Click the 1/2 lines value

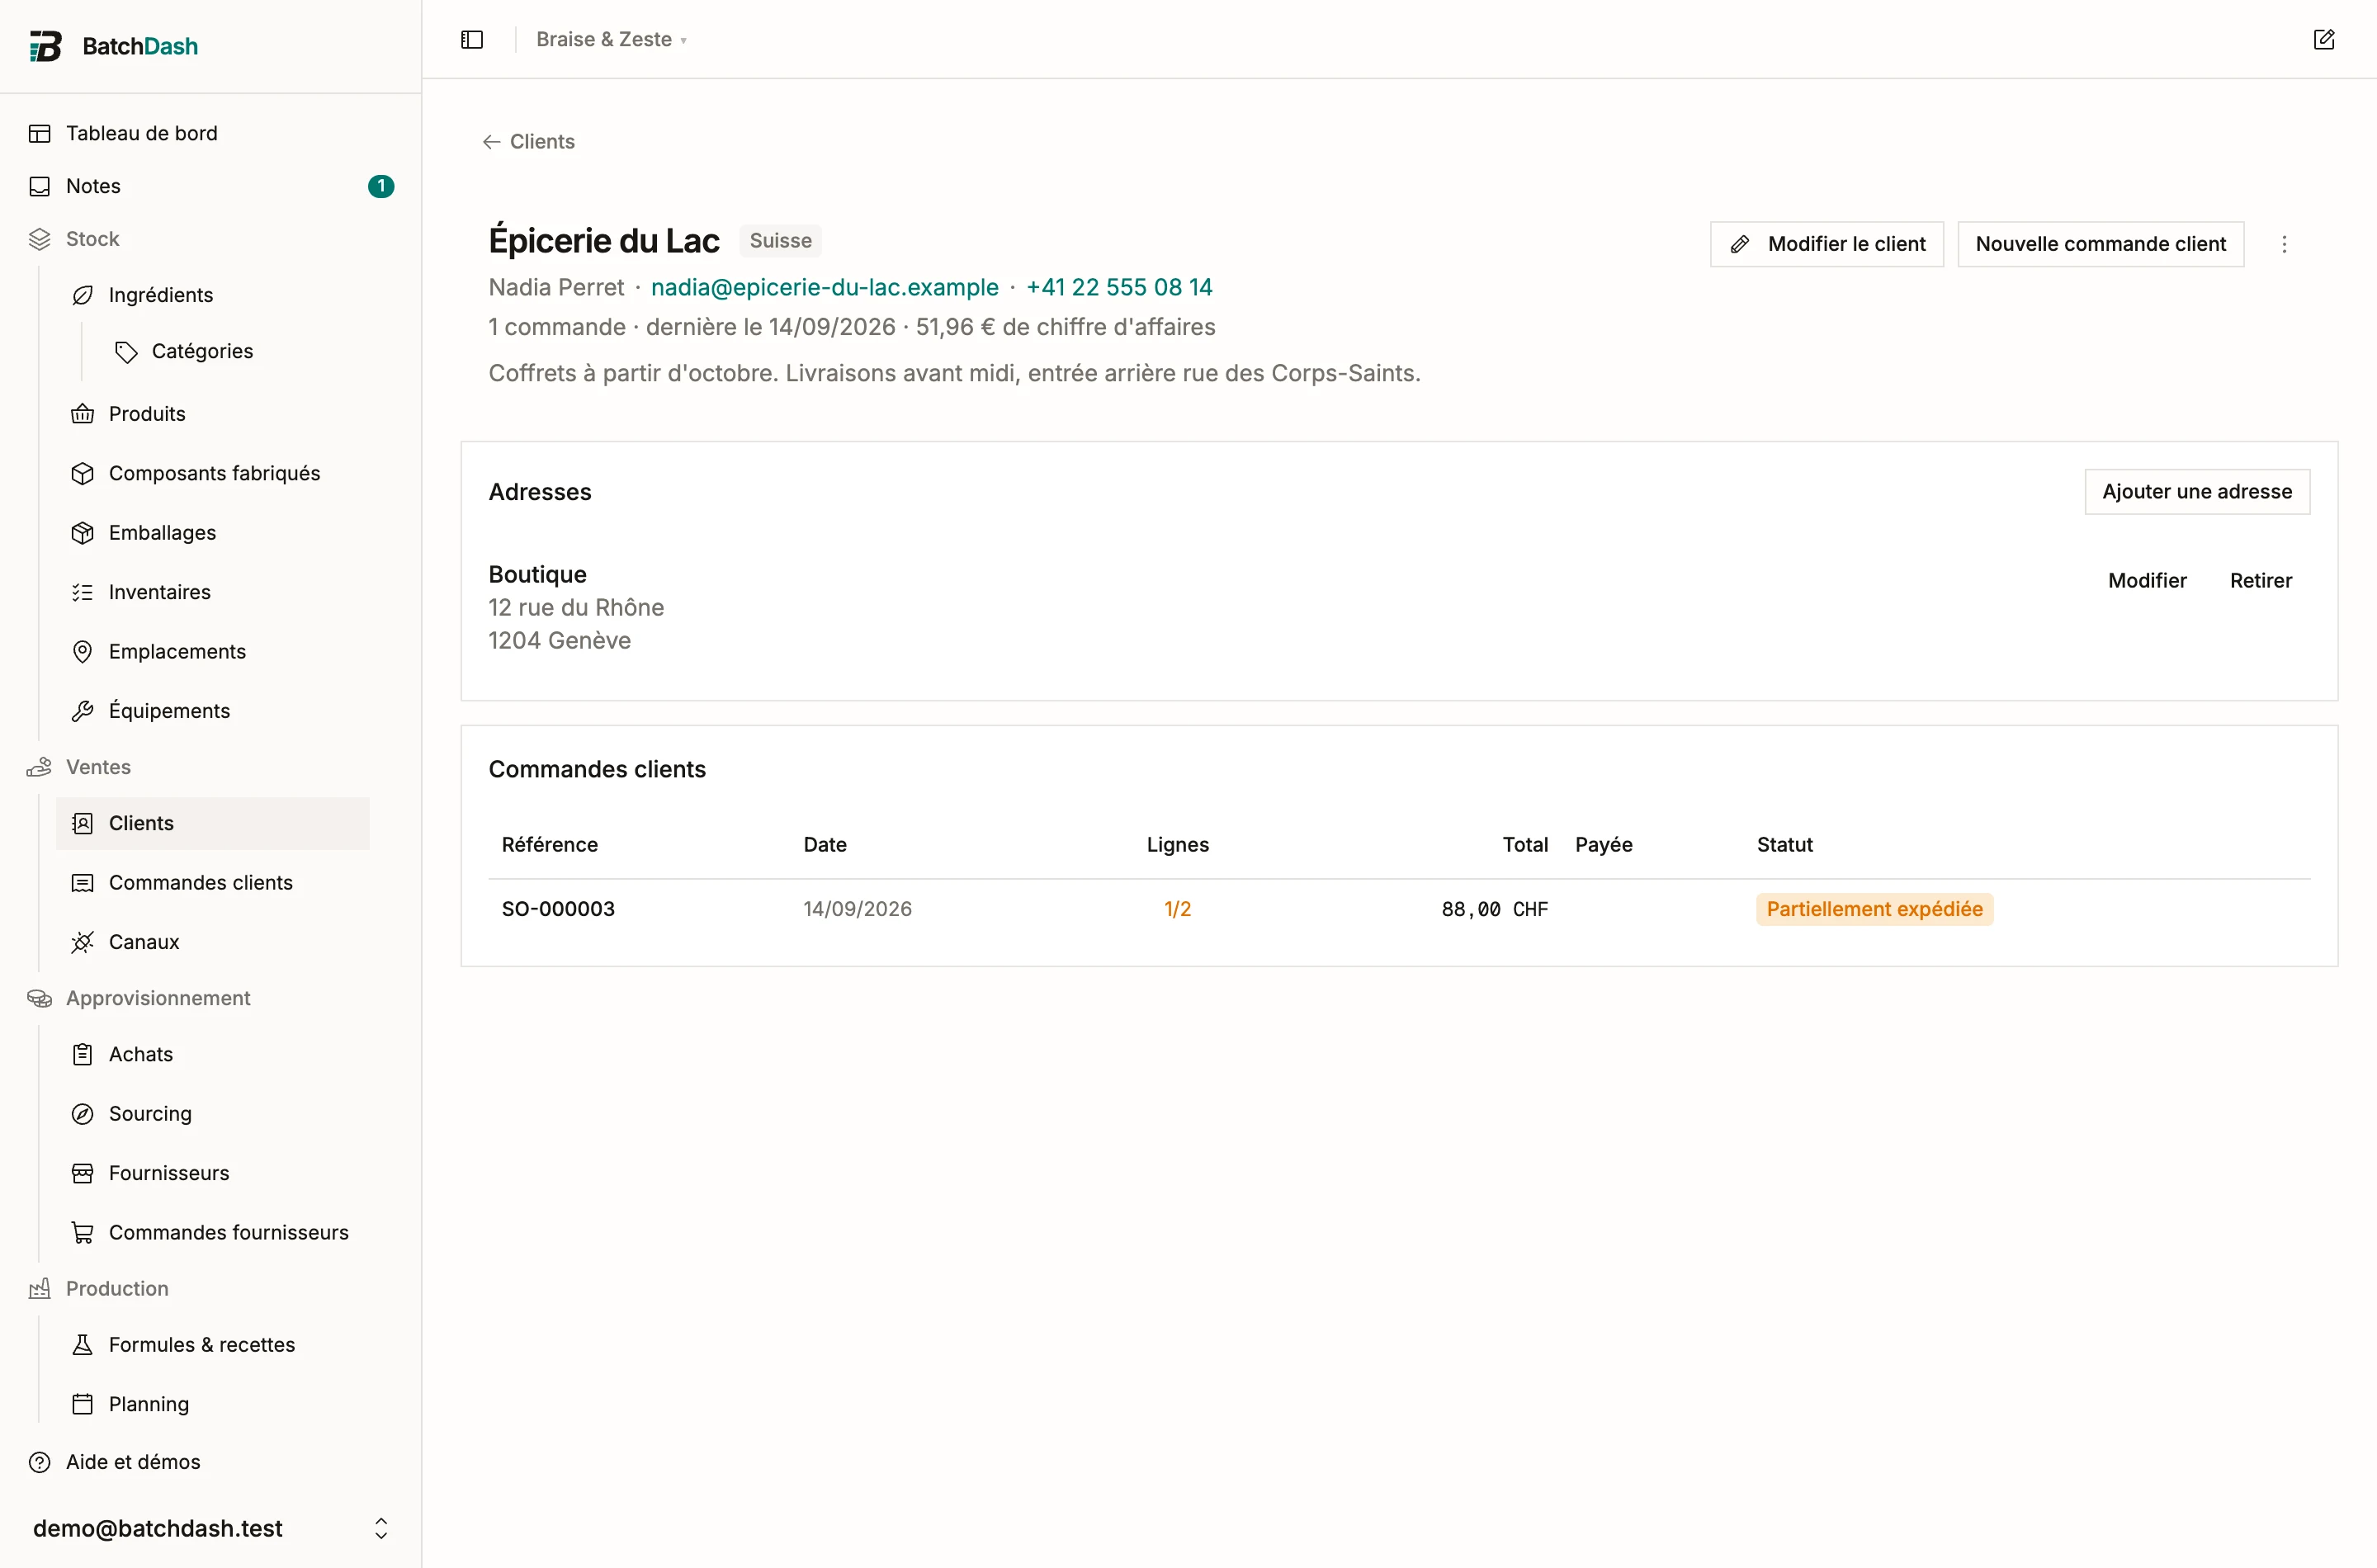pyautogui.click(x=1178, y=909)
